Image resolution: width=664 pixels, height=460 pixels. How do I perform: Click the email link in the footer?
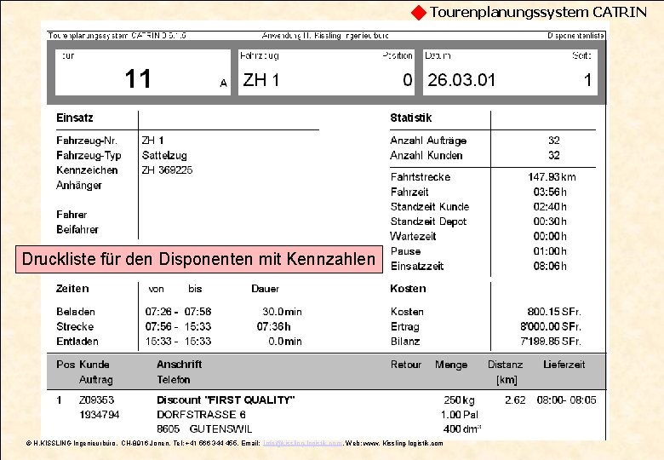click(x=302, y=444)
